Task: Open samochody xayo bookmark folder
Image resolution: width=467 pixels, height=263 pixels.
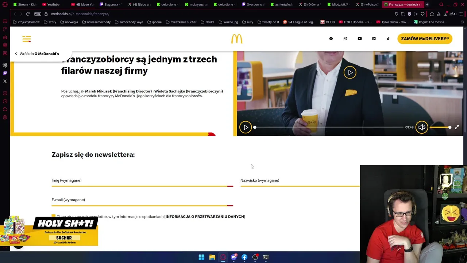Action: coord(129,22)
